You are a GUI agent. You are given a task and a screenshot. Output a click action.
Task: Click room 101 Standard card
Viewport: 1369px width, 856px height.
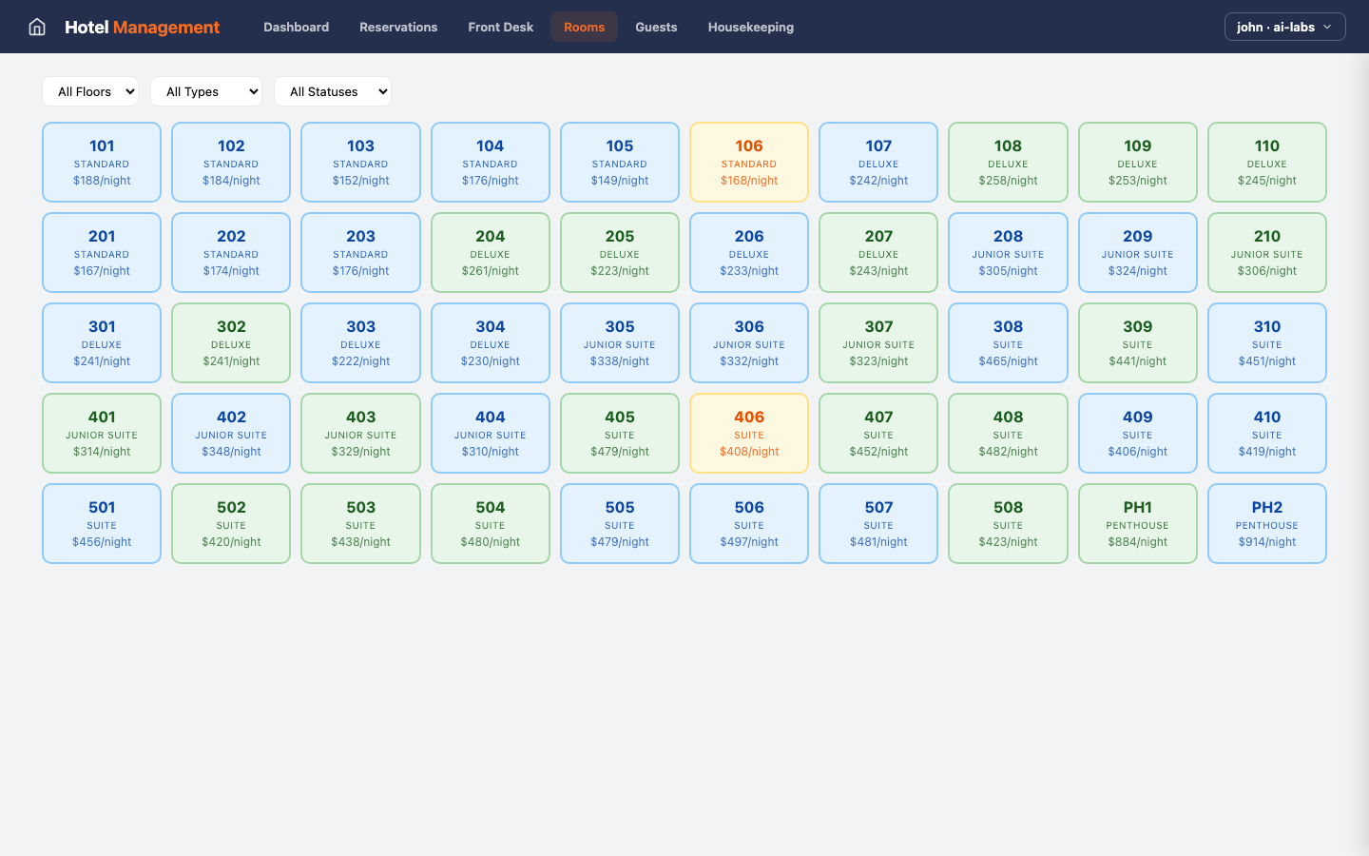pos(102,162)
